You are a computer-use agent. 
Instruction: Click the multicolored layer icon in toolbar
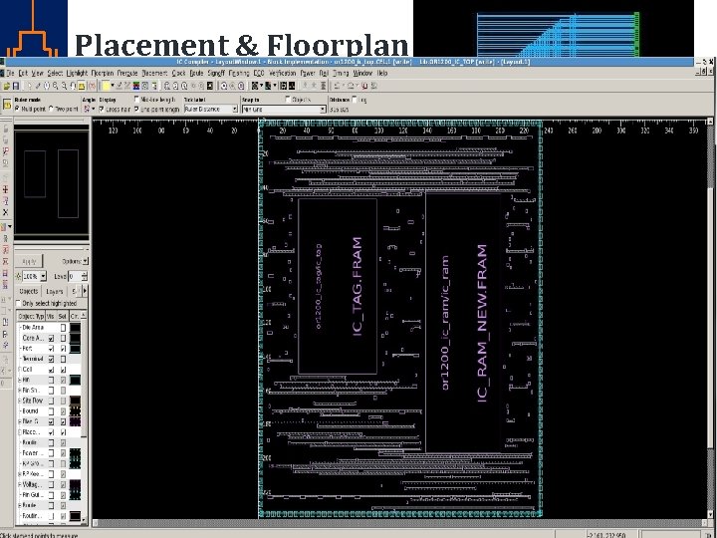[136, 86]
